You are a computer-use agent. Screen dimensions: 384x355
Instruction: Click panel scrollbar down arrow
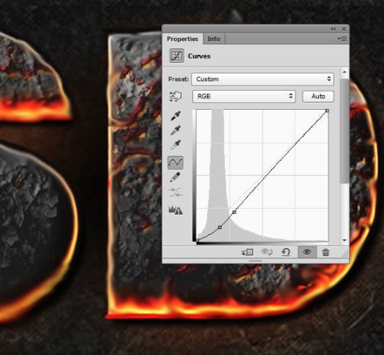(345, 240)
